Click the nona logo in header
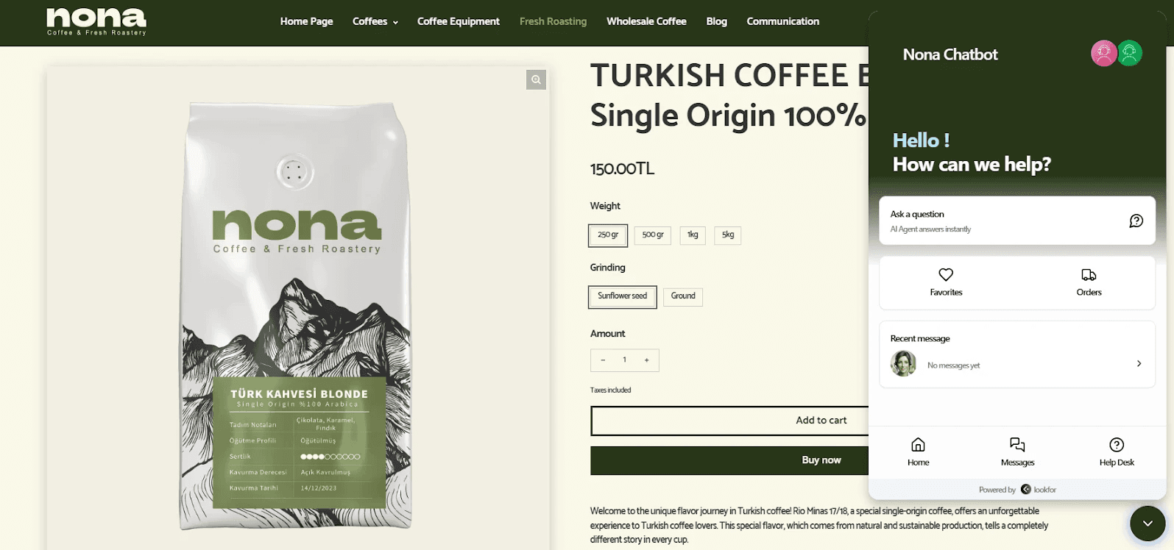This screenshot has width=1174, height=550. 96,21
